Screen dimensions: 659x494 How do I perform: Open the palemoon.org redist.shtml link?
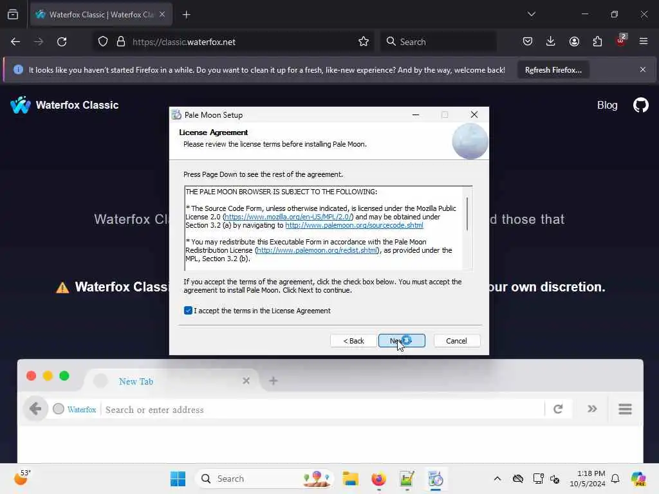[x=317, y=250]
